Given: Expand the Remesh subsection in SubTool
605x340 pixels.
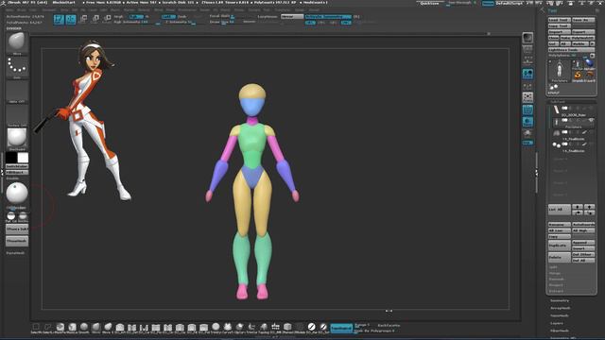Looking at the screenshot, I should point(556,280).
